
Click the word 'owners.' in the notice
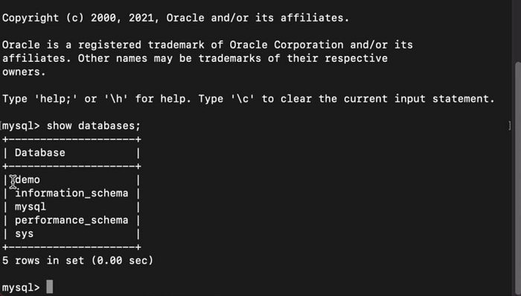tap(24, 72)
